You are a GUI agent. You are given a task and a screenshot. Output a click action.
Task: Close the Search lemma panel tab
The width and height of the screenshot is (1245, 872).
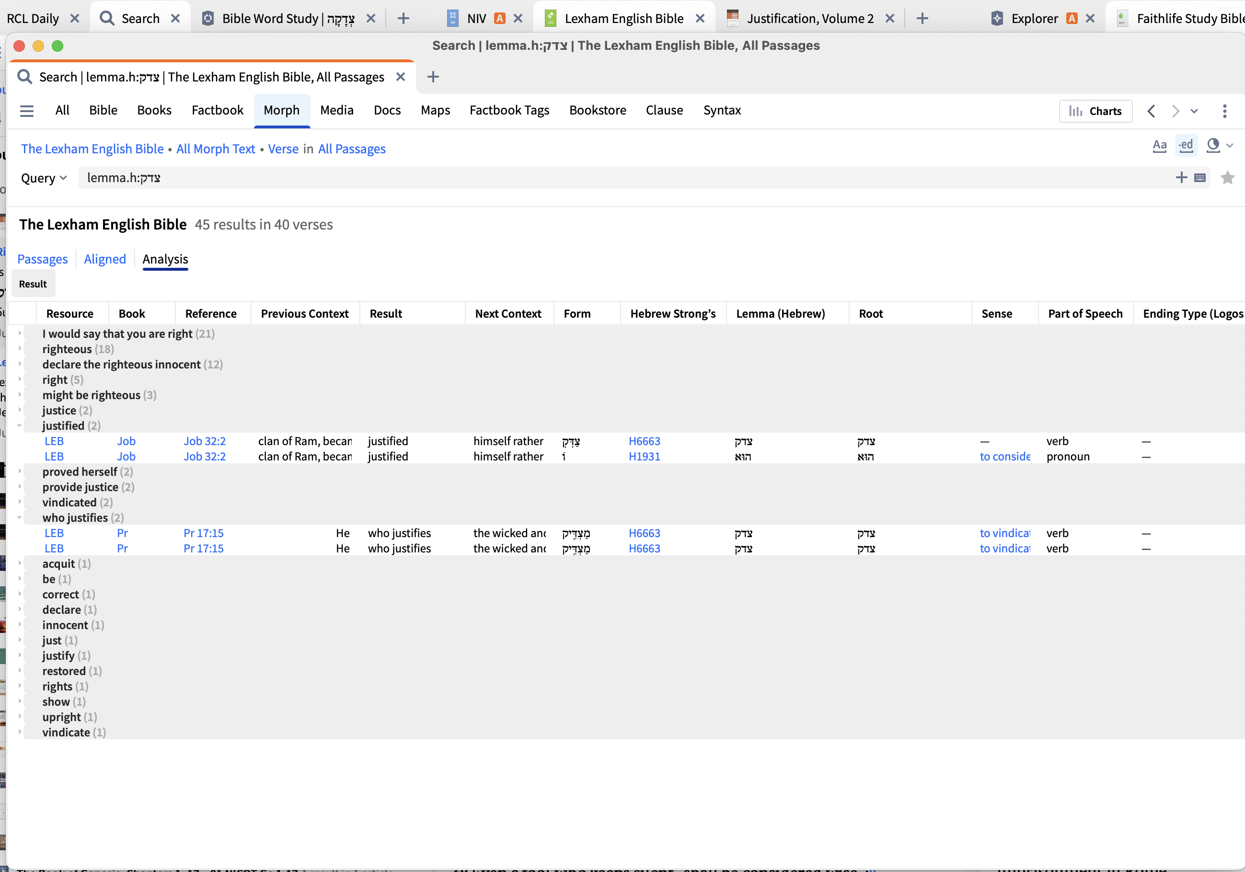click(x=401, y=77)
